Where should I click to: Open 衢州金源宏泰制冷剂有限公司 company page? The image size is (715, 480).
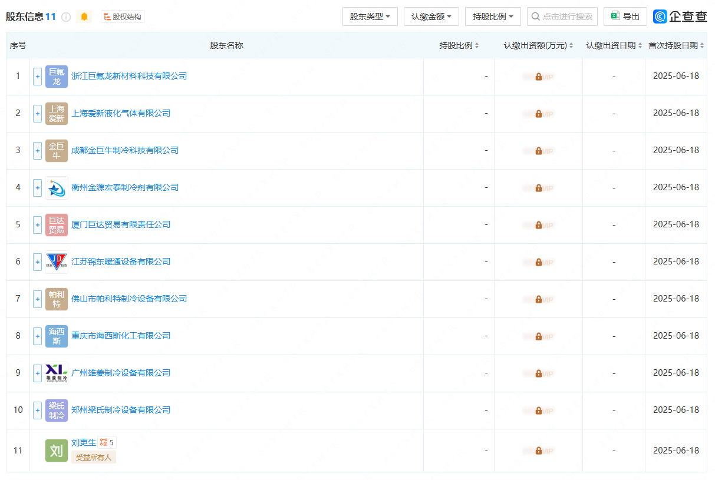(x=125, y=187)
